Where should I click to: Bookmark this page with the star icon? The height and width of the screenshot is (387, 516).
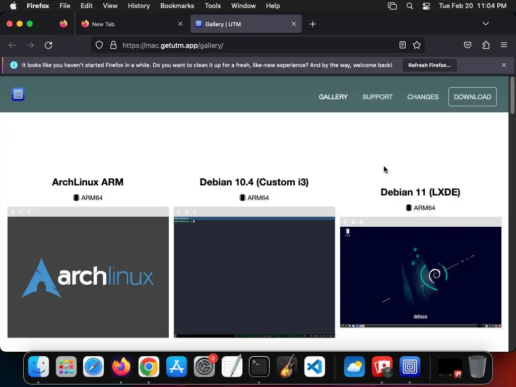tap(417, 45)
